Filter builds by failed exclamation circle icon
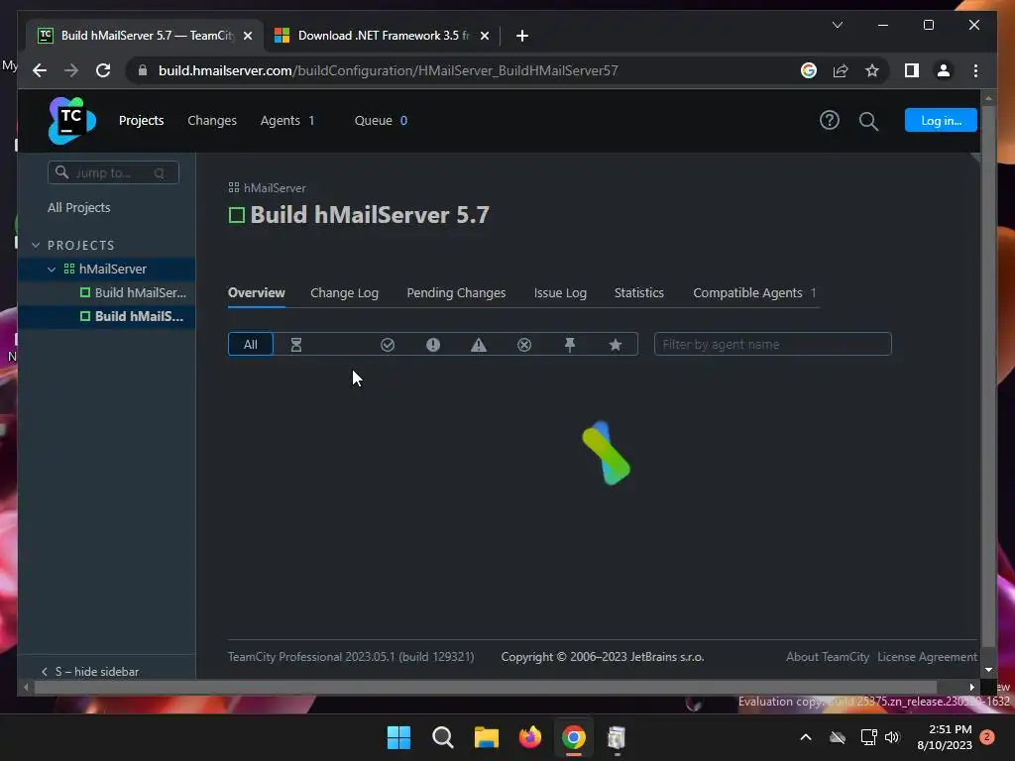The width and height of the screenshot is (1015, 761). tap(433, 344)
